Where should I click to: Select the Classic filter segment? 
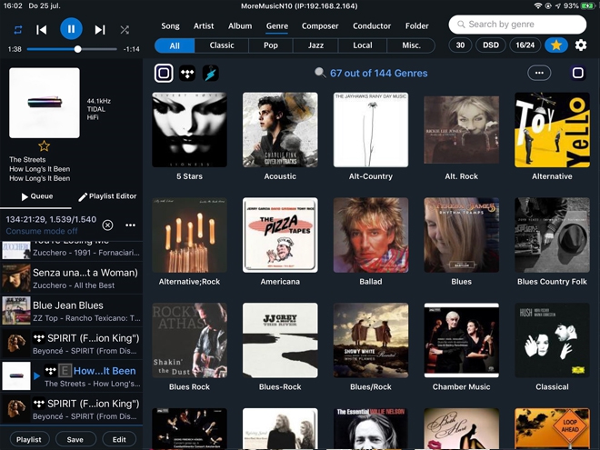222,45
